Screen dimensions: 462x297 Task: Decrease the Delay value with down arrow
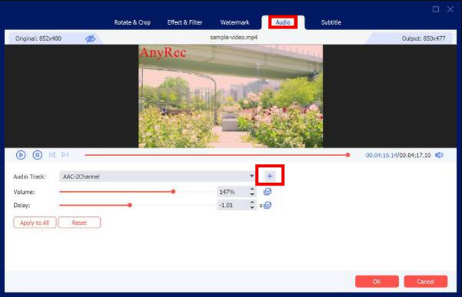point(253,208)
